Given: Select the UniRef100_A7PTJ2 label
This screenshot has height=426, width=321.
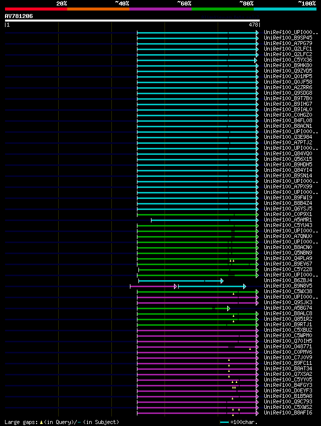Looking at the screenshot, I should pos(288,142).
